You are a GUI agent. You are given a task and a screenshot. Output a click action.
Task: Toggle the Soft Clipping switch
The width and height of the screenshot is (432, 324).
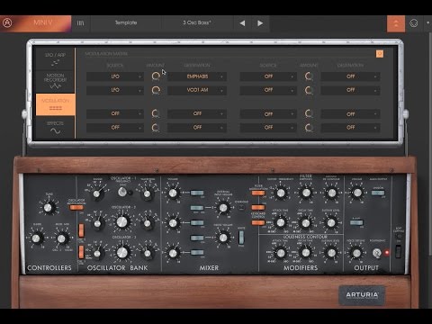(x=398, y=251)
